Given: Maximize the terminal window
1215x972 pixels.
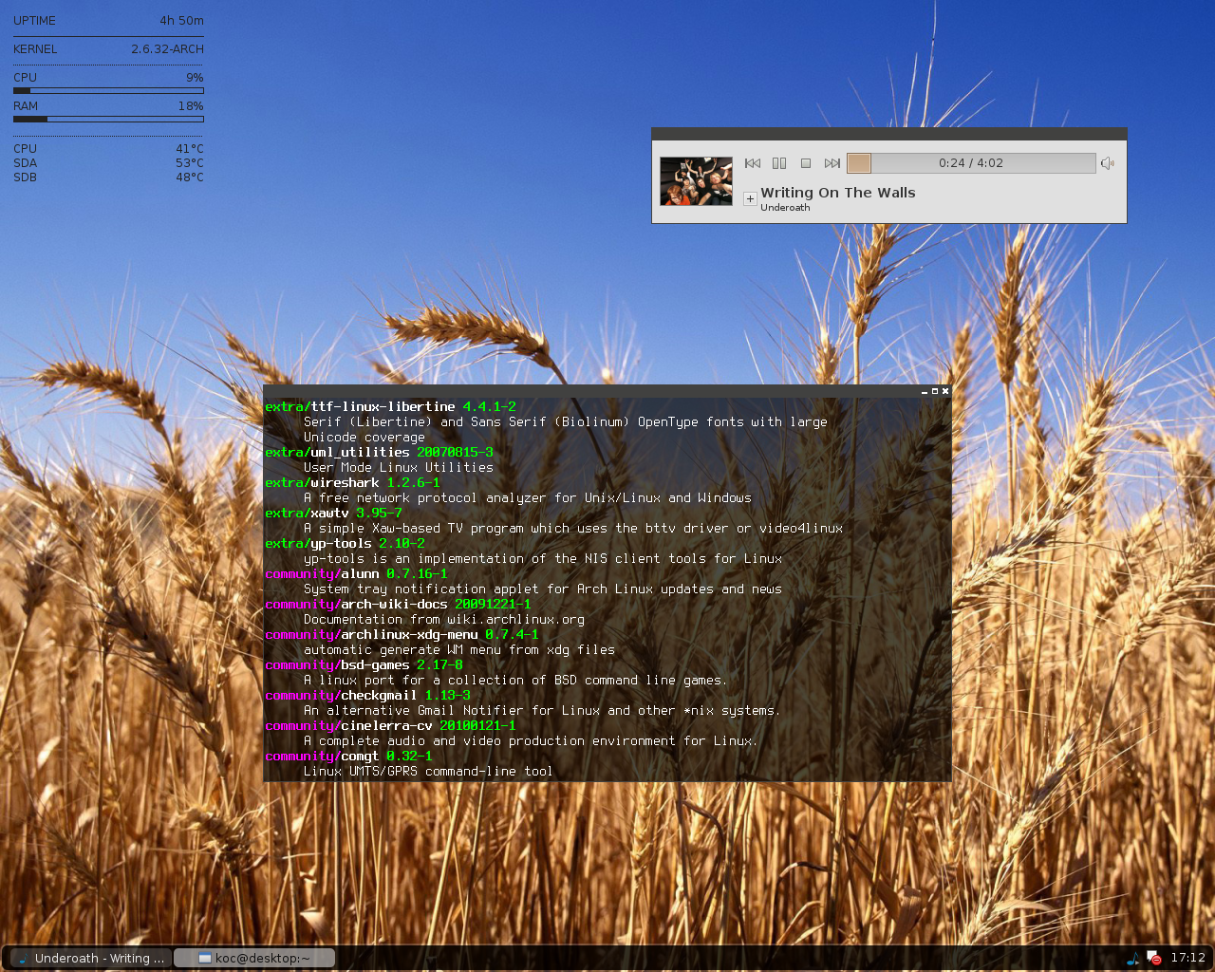Looking at the screenshot, I should (x=935, y=391).
